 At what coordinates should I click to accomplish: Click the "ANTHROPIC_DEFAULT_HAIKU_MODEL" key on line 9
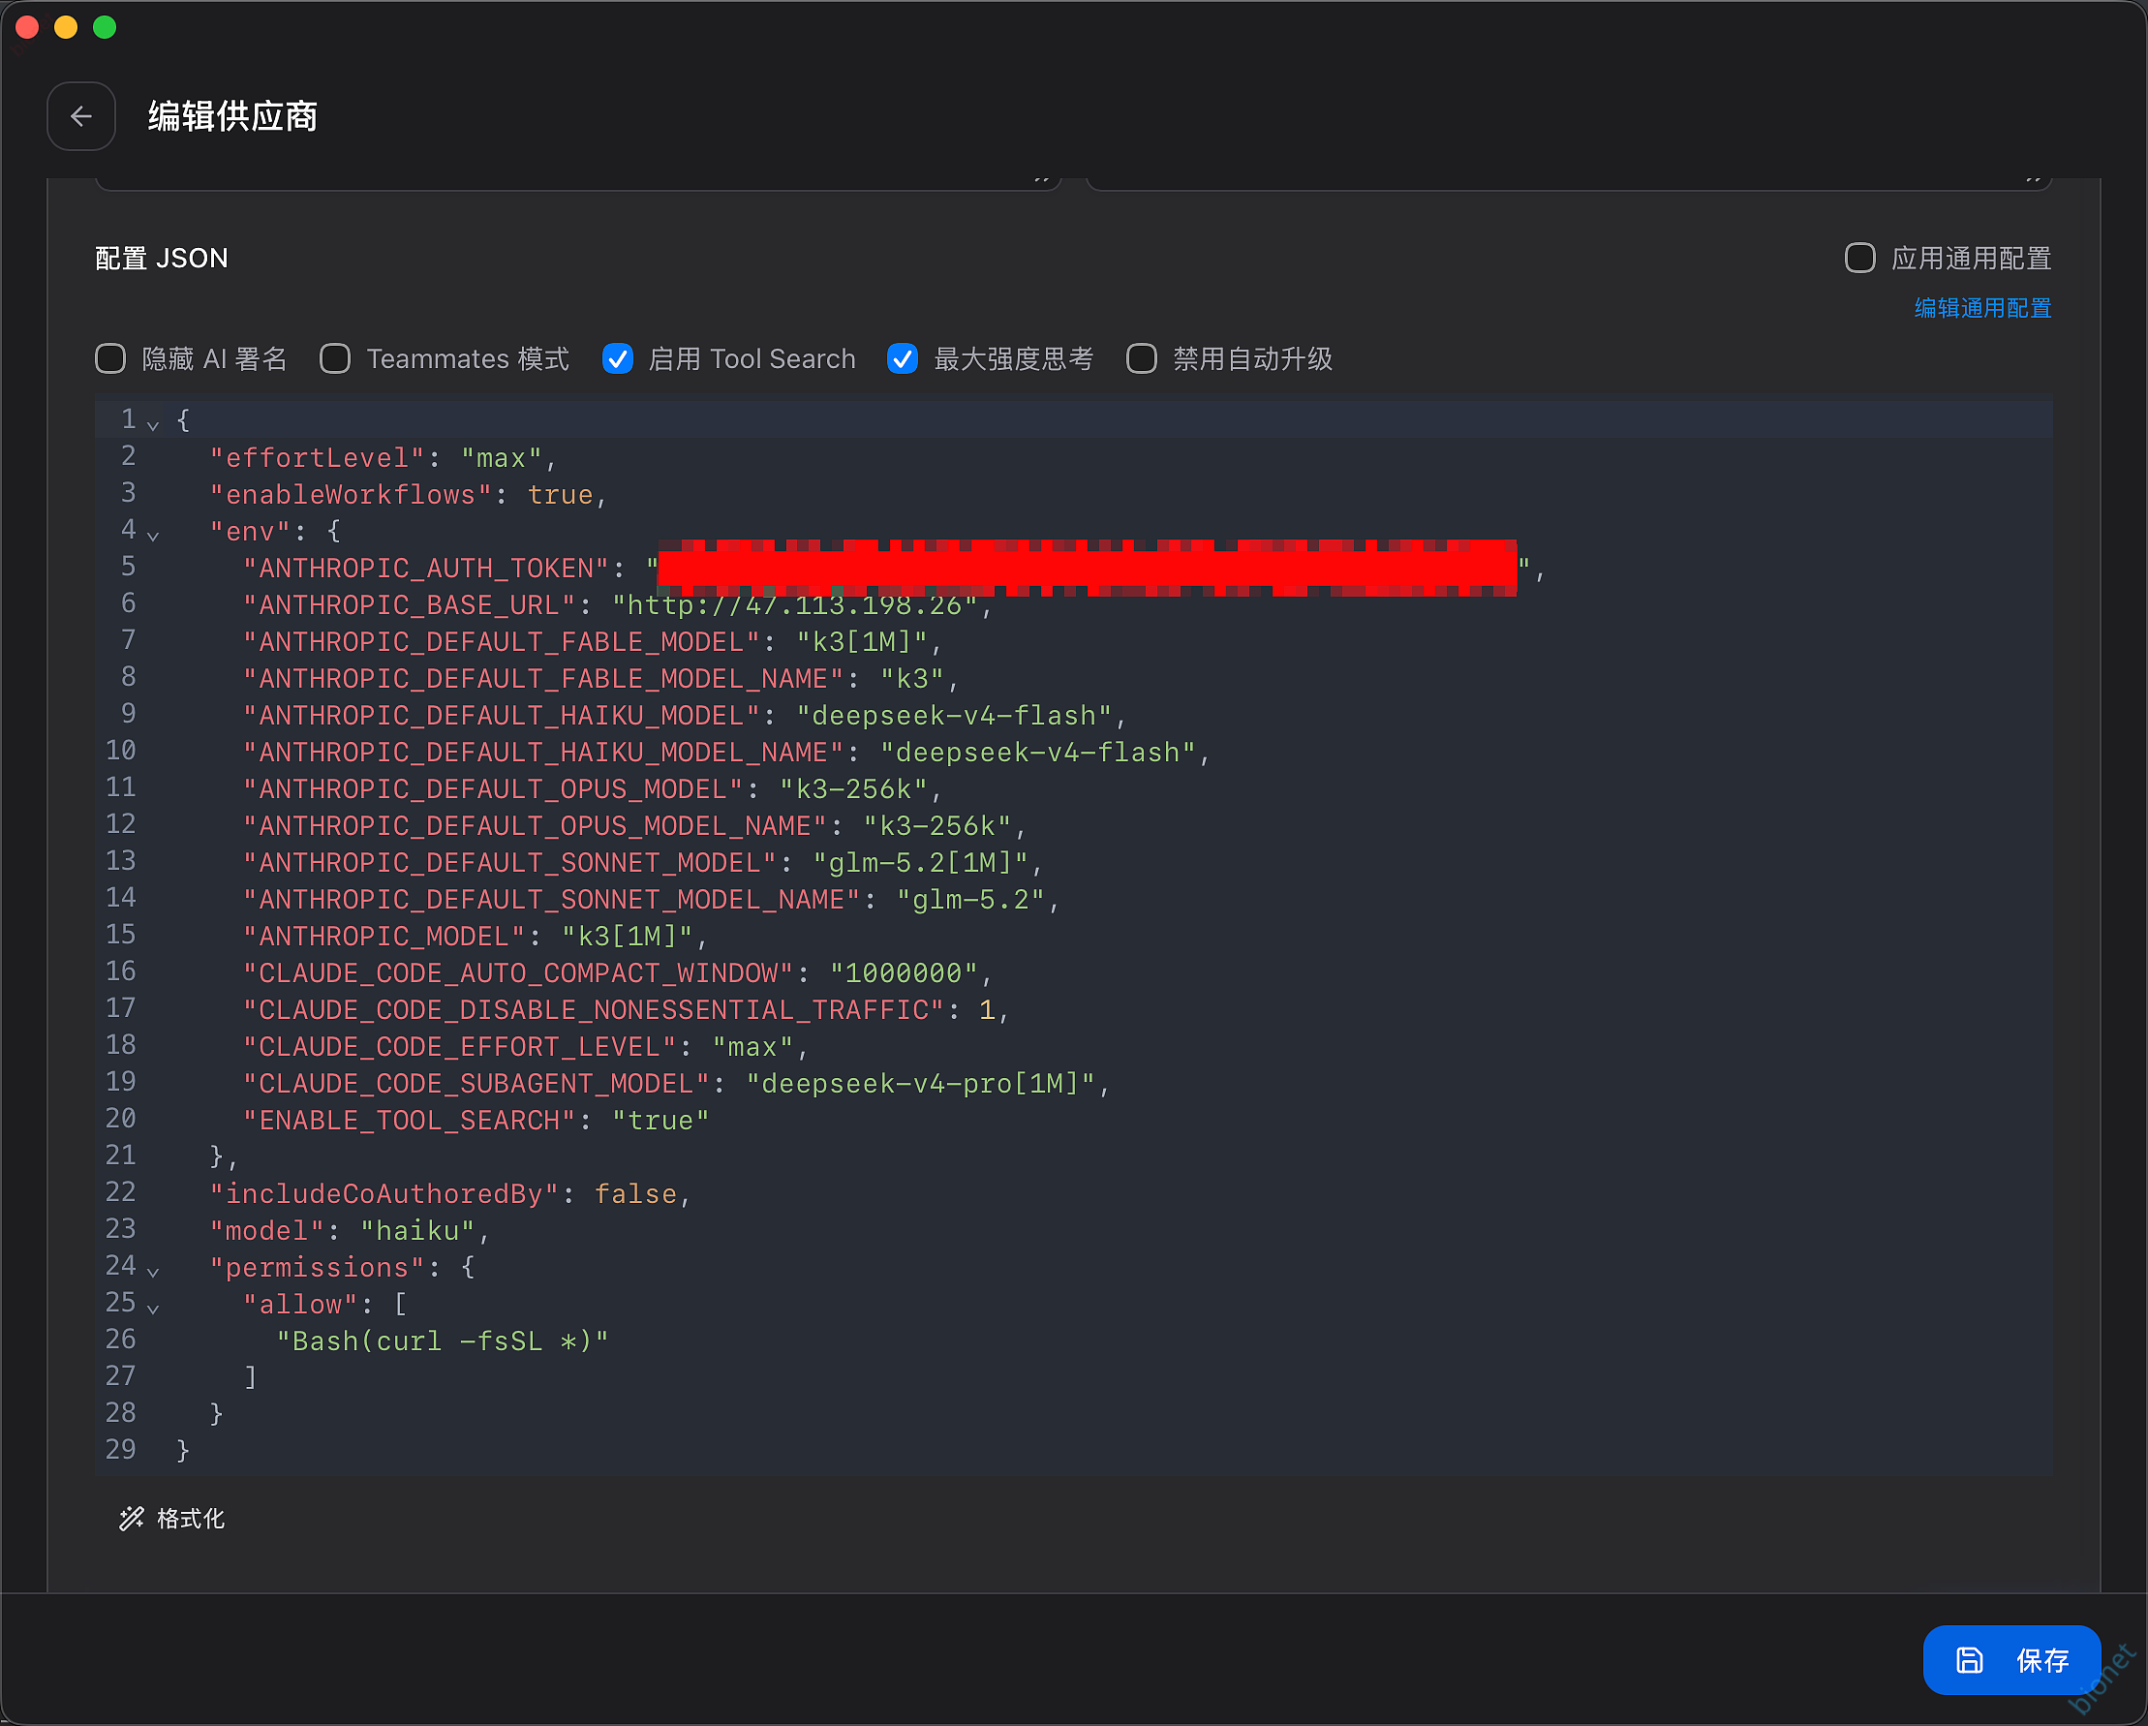click(x=502, y=717)
